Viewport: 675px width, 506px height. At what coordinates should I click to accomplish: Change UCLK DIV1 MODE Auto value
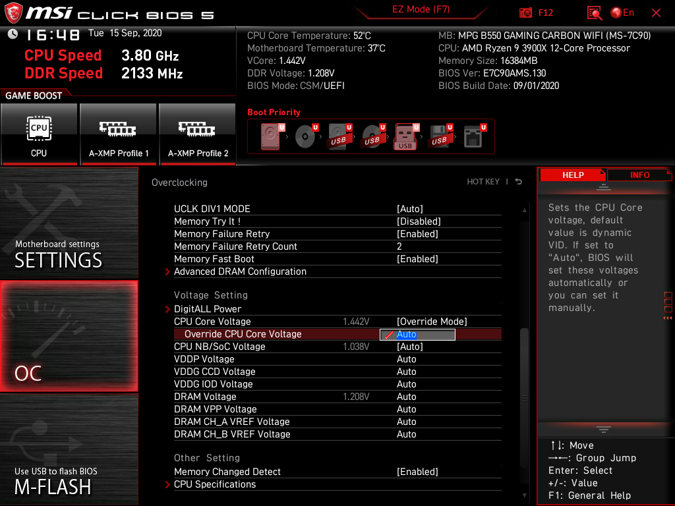(410, 209)
